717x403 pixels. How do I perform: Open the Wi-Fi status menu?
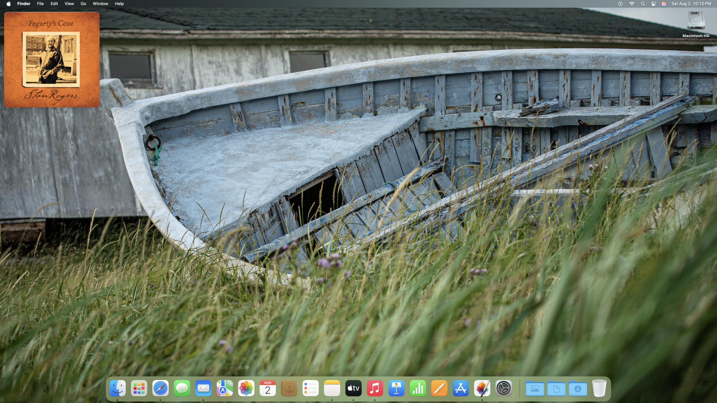pos(632,4)
